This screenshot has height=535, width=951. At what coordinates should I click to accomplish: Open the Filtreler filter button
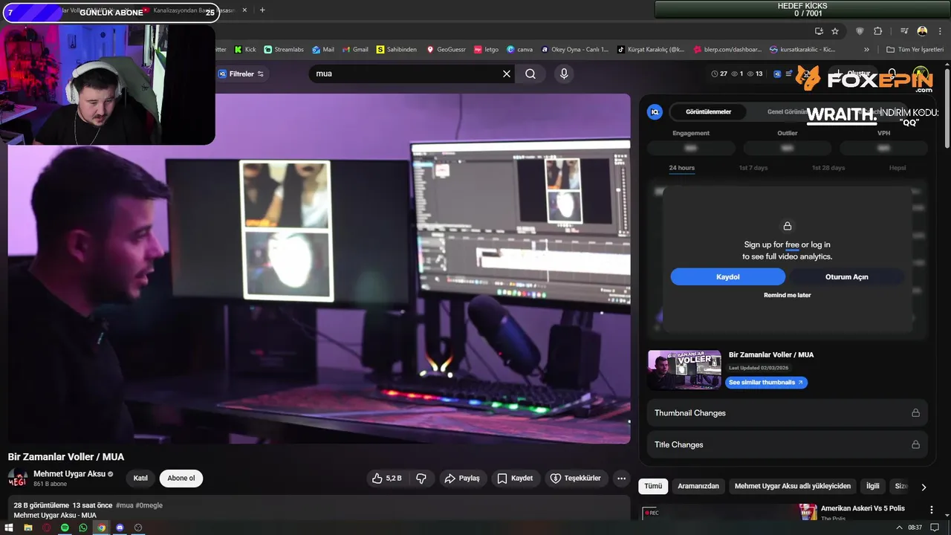241,74
